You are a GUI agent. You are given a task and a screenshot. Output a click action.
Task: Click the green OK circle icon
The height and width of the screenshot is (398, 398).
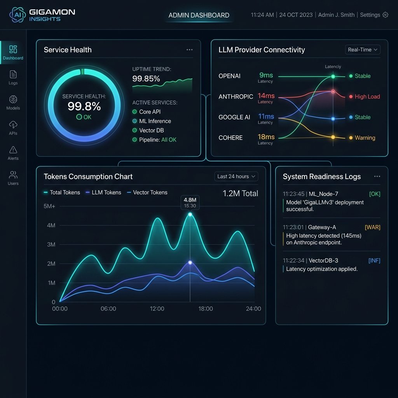[79, 117]
